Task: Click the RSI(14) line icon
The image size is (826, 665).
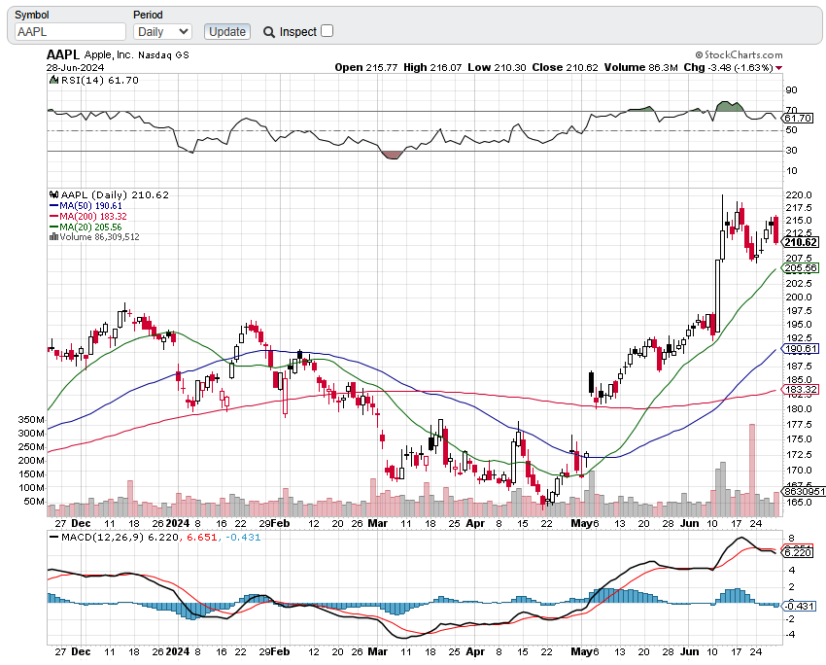Action: point(54,81)
